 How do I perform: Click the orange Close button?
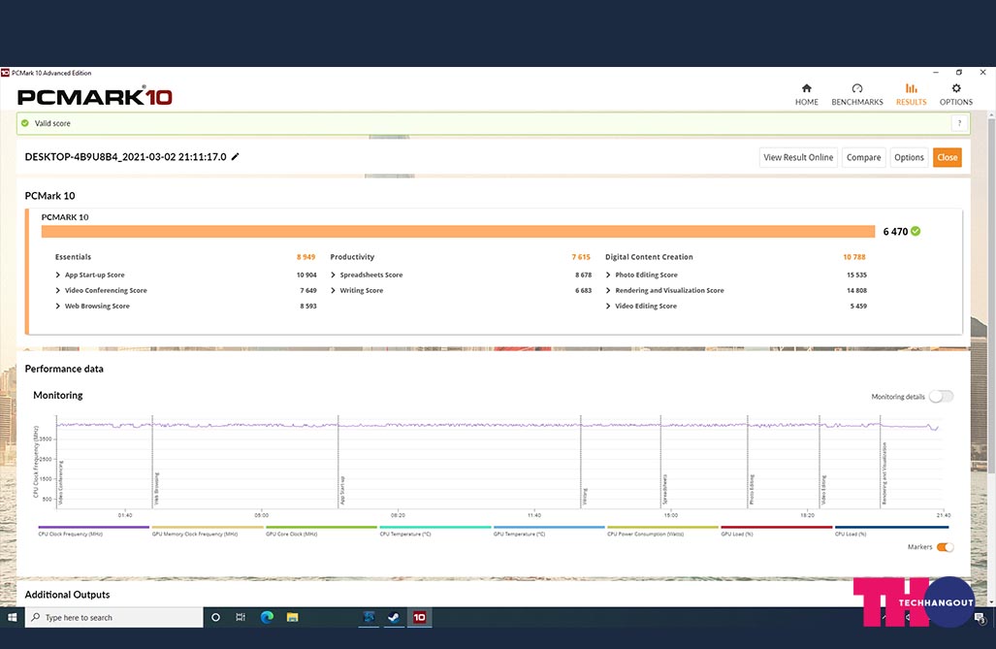tap(948, 157)
